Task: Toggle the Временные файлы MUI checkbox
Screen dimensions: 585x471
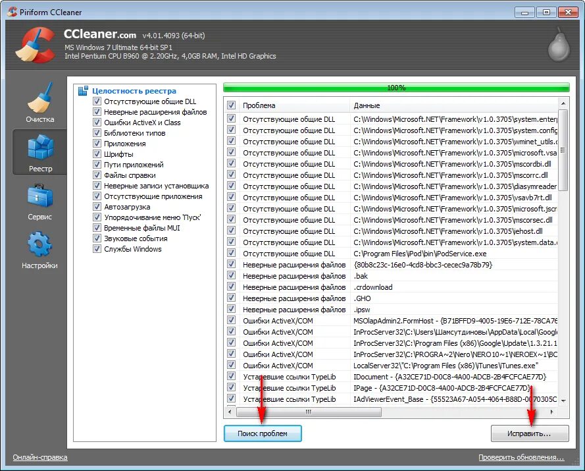Action: pos(97,227)
